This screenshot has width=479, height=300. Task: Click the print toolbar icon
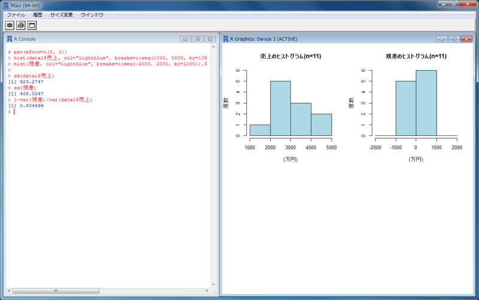[x=21, y=25]
